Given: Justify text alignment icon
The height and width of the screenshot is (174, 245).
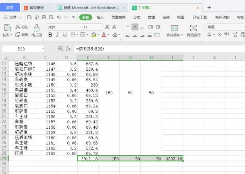Looking at the screenshot, I should click(149, 35).
